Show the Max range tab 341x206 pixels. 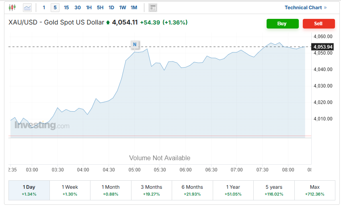coord(314,190)
